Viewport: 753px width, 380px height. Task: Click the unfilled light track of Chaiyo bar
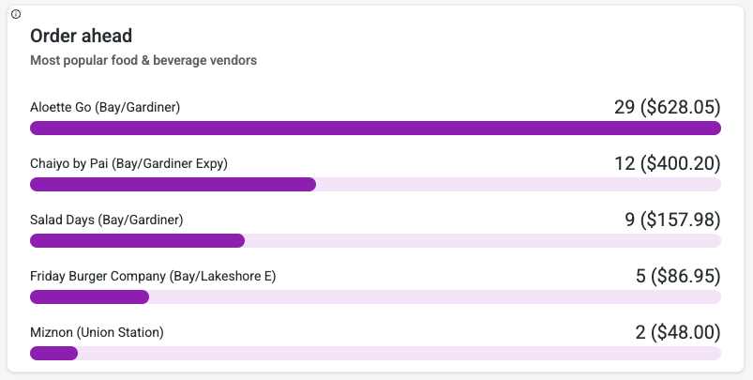point(518,185)
